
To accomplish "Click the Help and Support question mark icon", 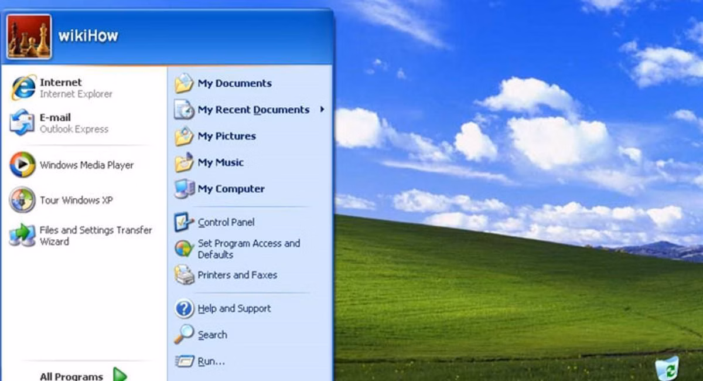I will pyautogui.click(x=184, y=308).
